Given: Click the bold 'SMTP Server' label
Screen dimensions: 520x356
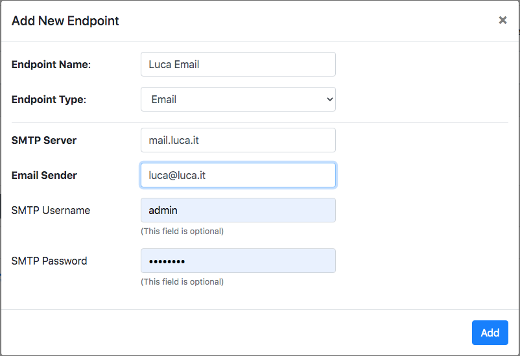Looking at the screenshot, I should coord(44,140).
